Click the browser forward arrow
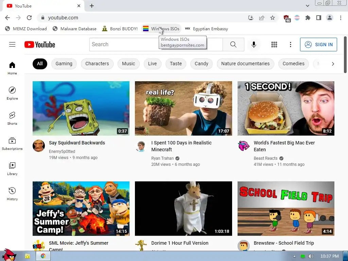 point(18,18)
